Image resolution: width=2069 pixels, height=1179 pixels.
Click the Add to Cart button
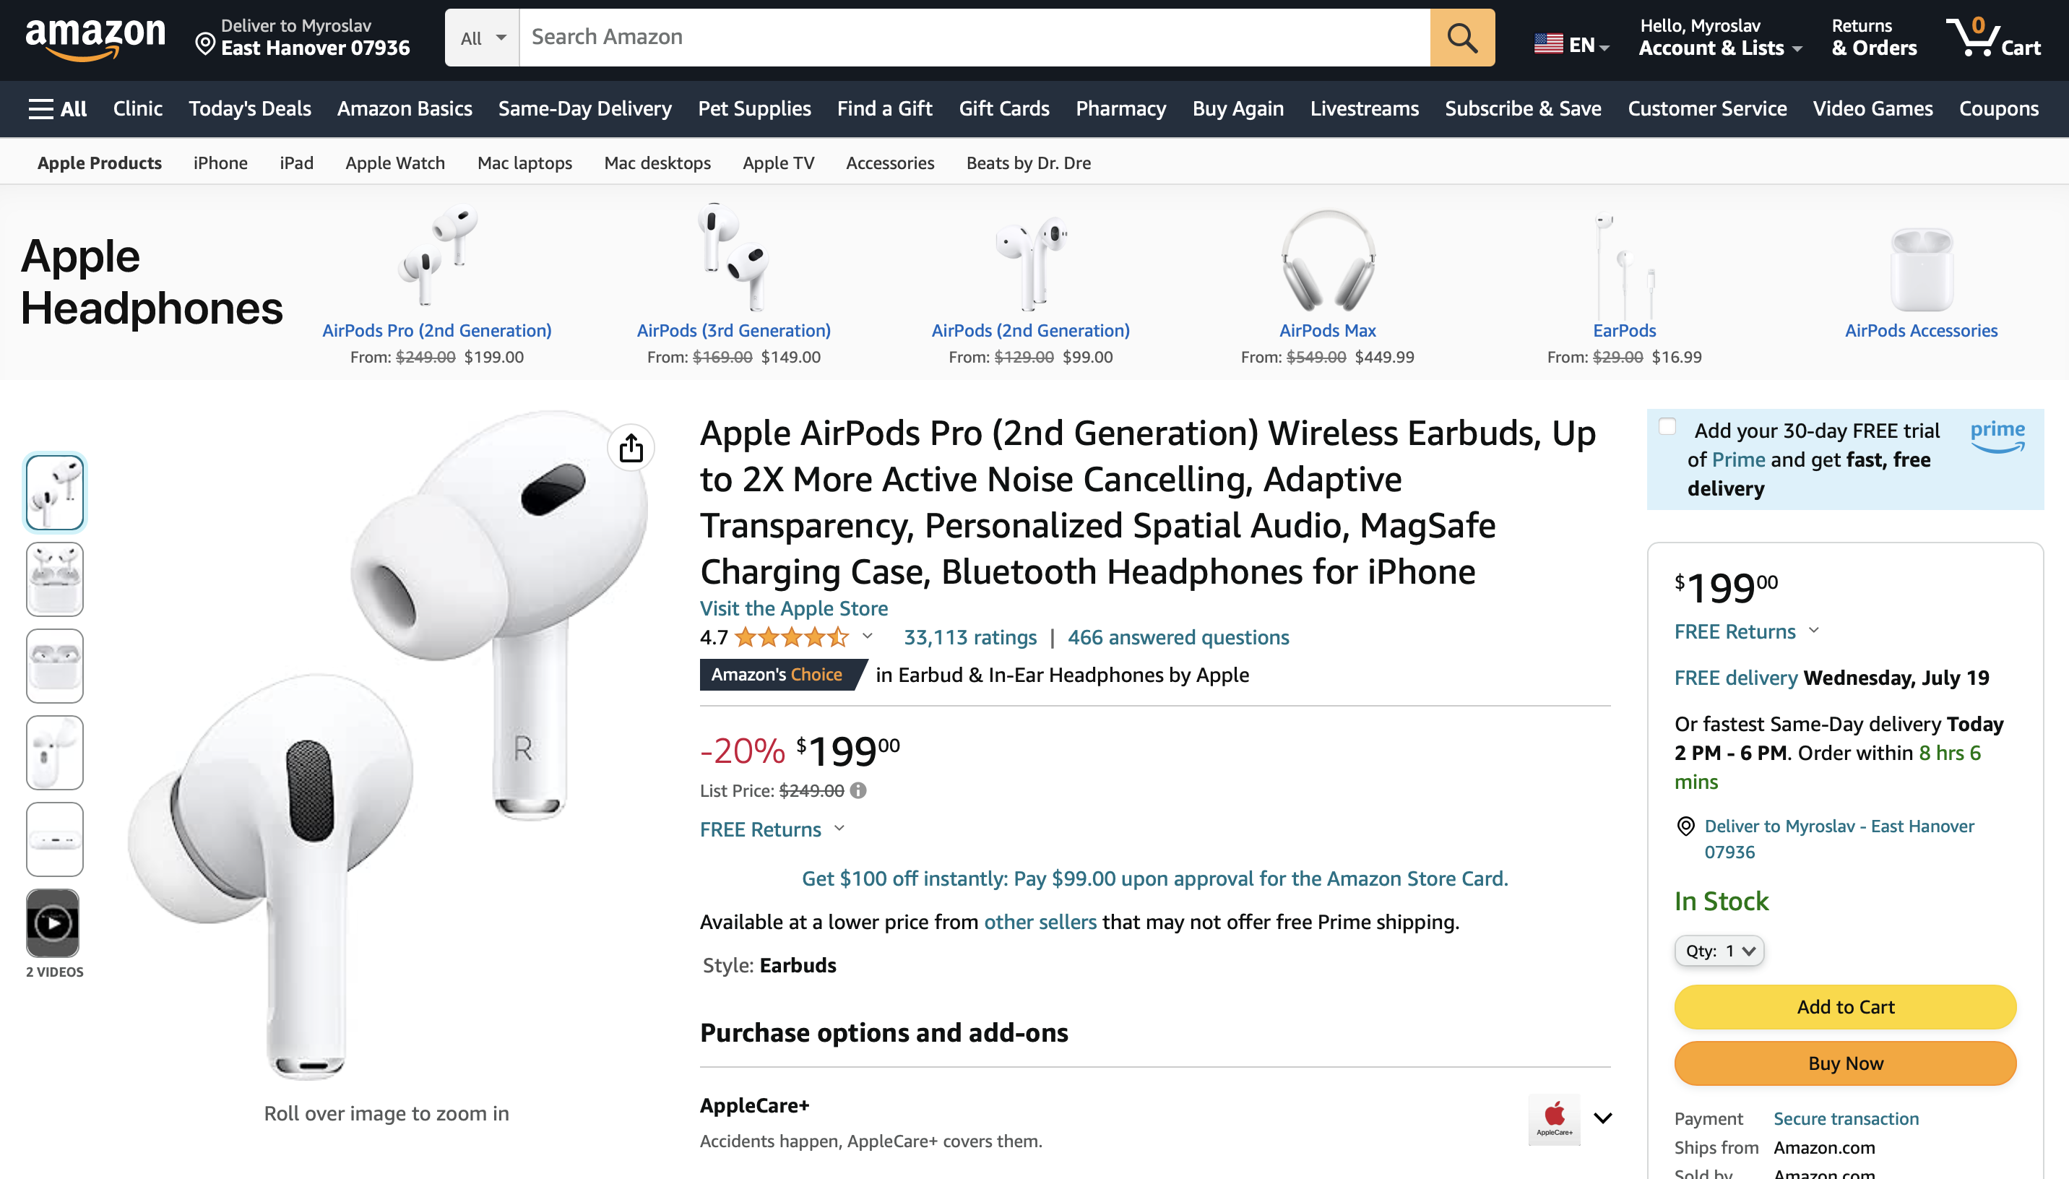[x=1845, y=1006]
